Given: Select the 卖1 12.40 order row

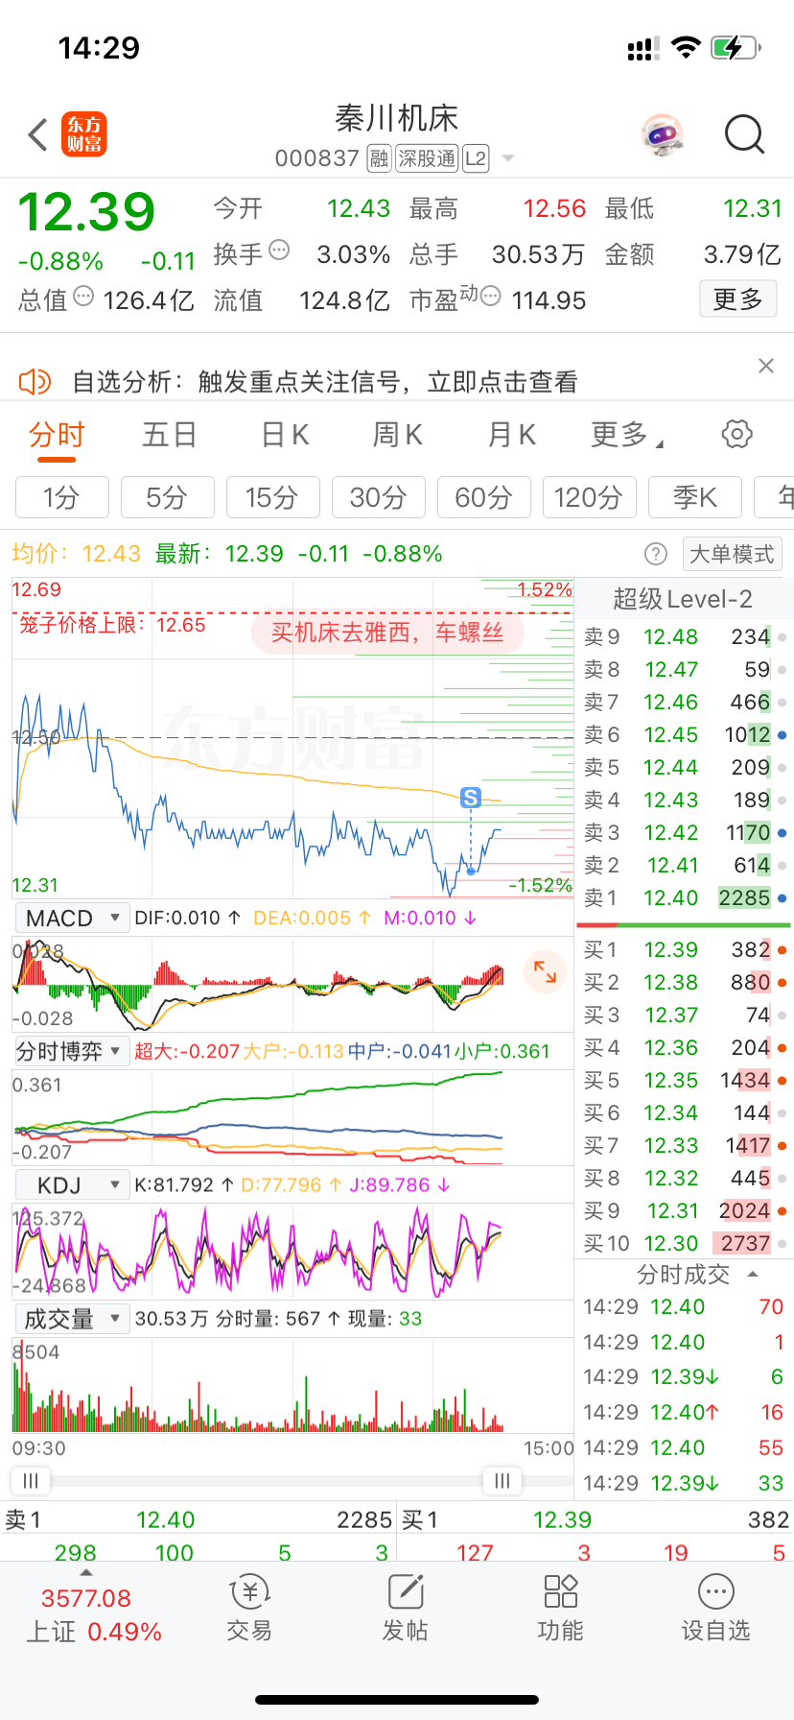Looking at the screenshot, I should tap(685, 898).
